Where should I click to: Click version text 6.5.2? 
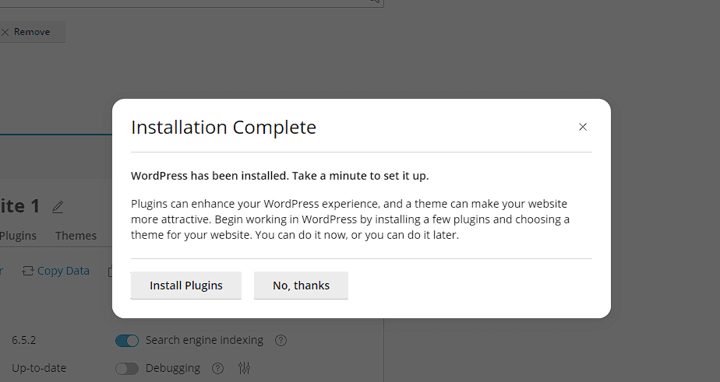pos(24,340)
